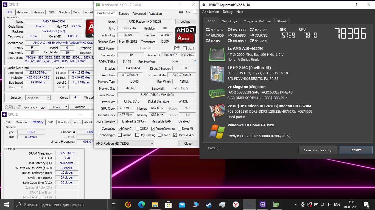Toggle the DirectCompute checkbox

pos(153,129)
